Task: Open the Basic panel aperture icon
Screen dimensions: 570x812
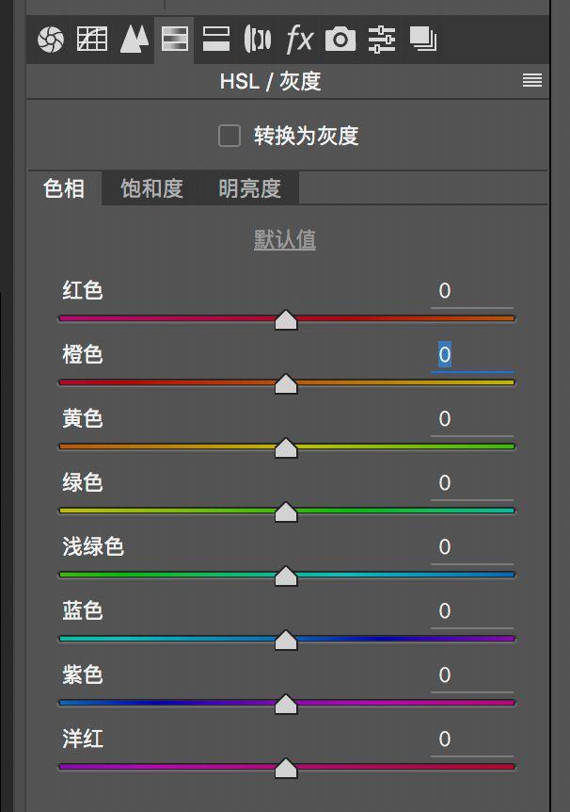Action: point(50,40)
